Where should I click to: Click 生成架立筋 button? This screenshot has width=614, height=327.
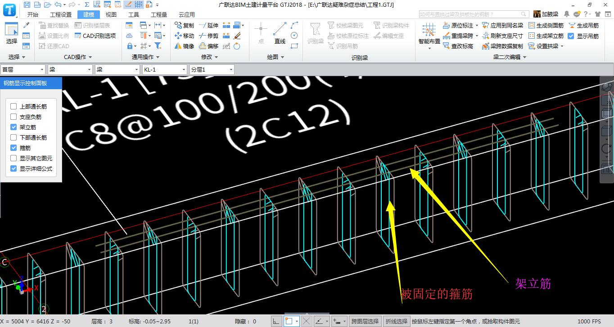point(546,36)
